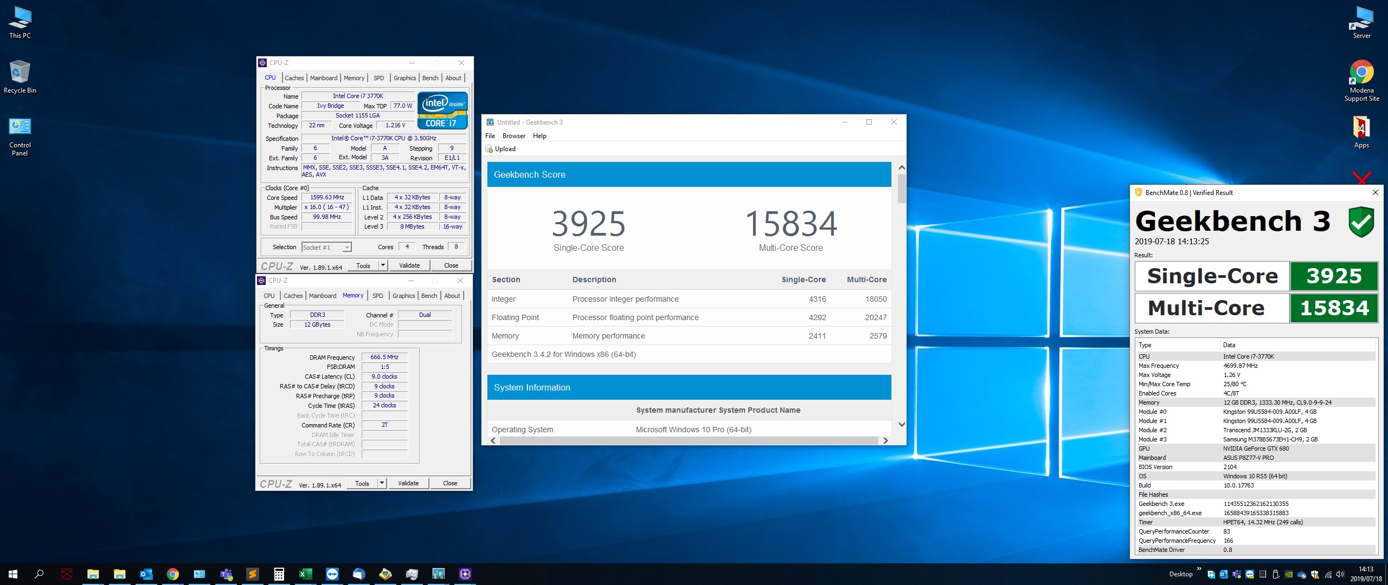Click Validate in CPU-Z processor window

(x=409, y=265)
